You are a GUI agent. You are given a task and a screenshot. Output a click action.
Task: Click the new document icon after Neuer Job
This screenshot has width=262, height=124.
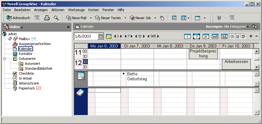click(162, 18)
